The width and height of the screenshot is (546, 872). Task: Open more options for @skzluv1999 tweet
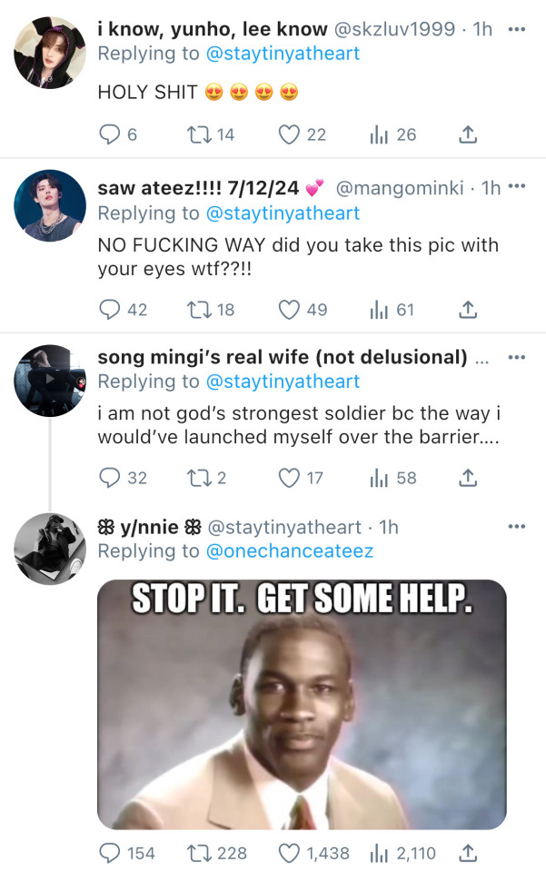516,28
